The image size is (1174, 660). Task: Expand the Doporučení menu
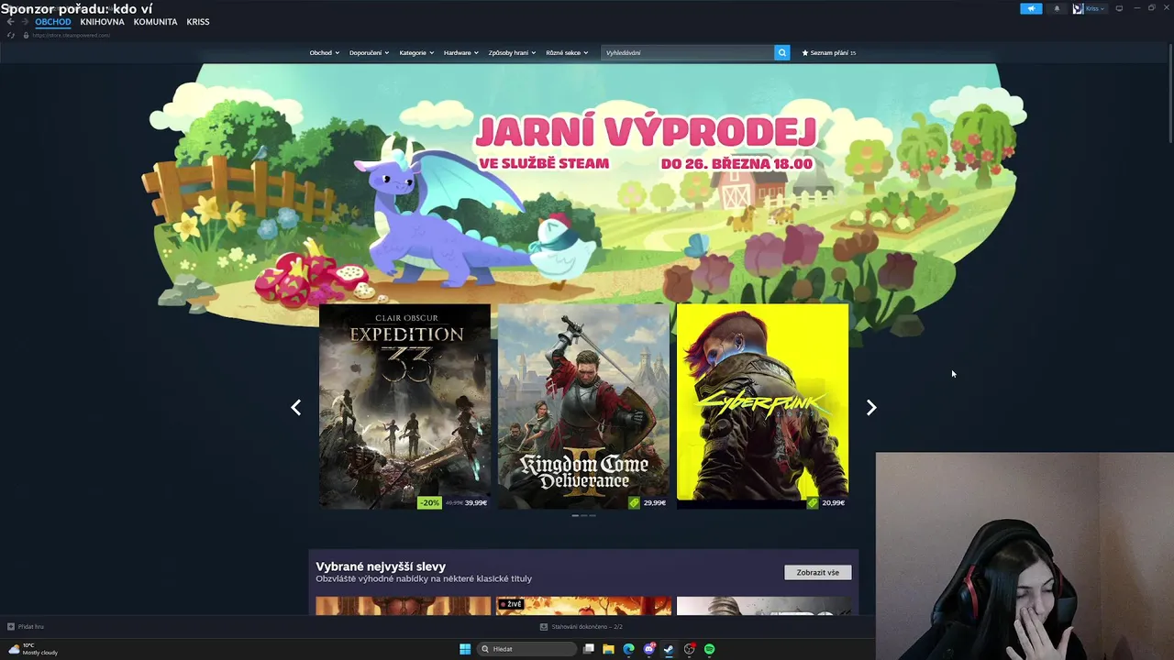tap(369, 52)
